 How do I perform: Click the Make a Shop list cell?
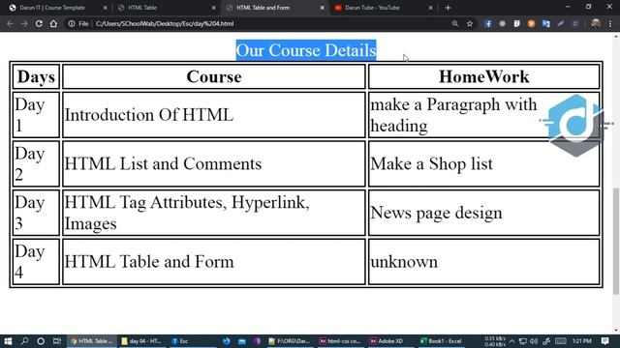tap(484, 163)
